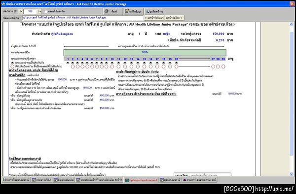The height and width of the screenshot is (194, 296).
Task: Close the AIA Health Lifetime Junior Package window
Action: pos(292,4)
